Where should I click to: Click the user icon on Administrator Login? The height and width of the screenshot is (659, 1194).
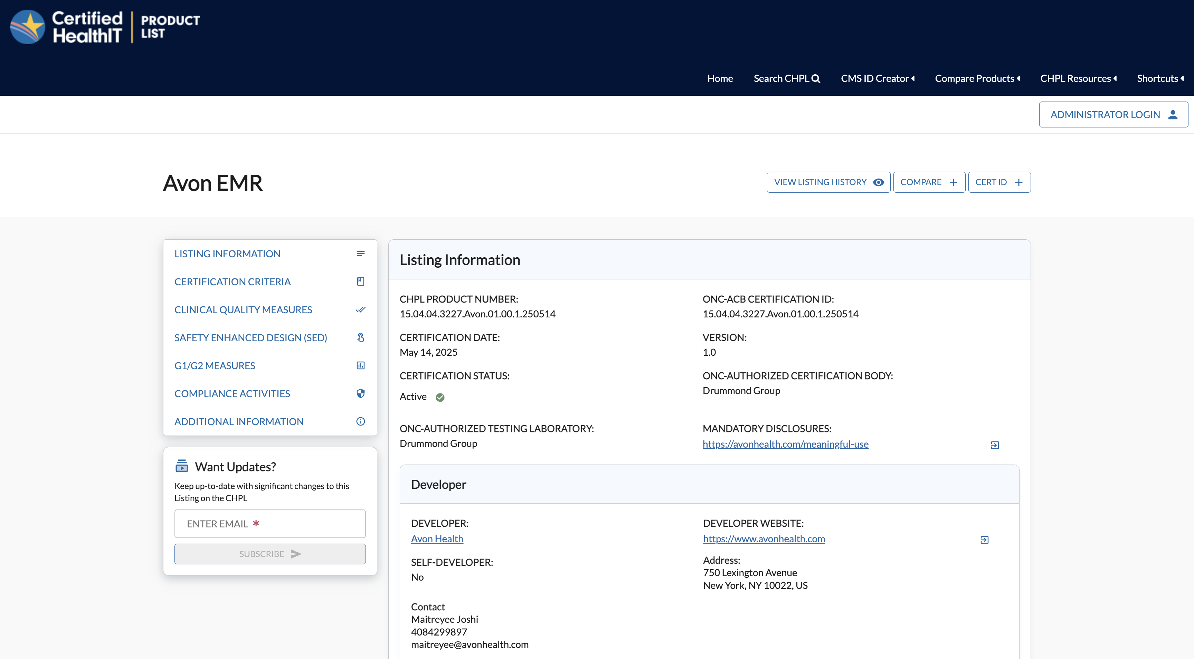1173,114
